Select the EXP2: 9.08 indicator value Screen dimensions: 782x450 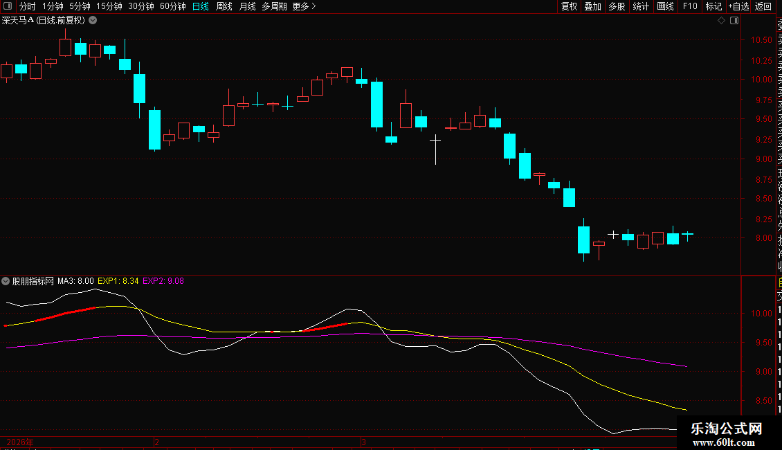(x=163, y=281)
